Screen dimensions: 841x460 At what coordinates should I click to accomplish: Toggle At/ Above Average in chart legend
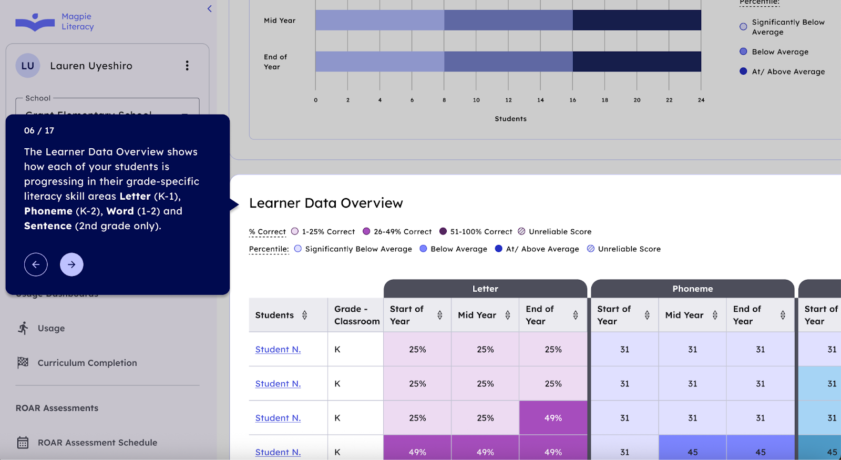pyautogui.click(x=743, y=71)
